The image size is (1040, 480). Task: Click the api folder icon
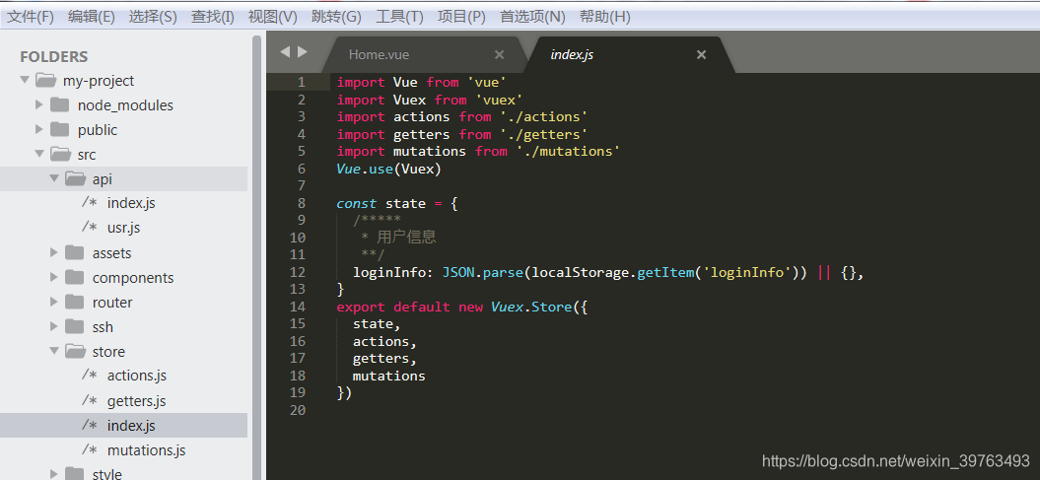pyautogui.click(x=75, y=178)
